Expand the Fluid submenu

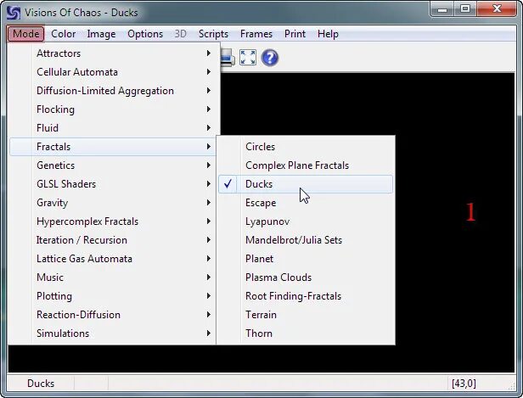114,128
